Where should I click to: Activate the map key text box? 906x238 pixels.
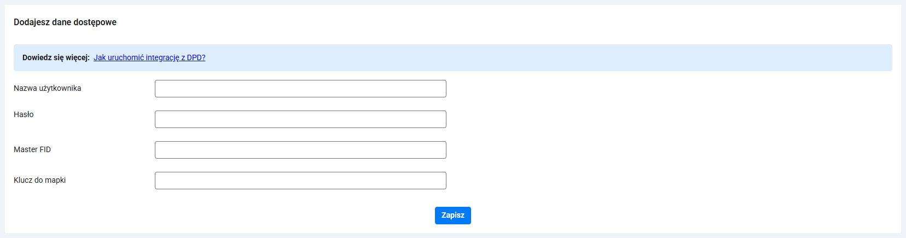click(x=300, y=181)
